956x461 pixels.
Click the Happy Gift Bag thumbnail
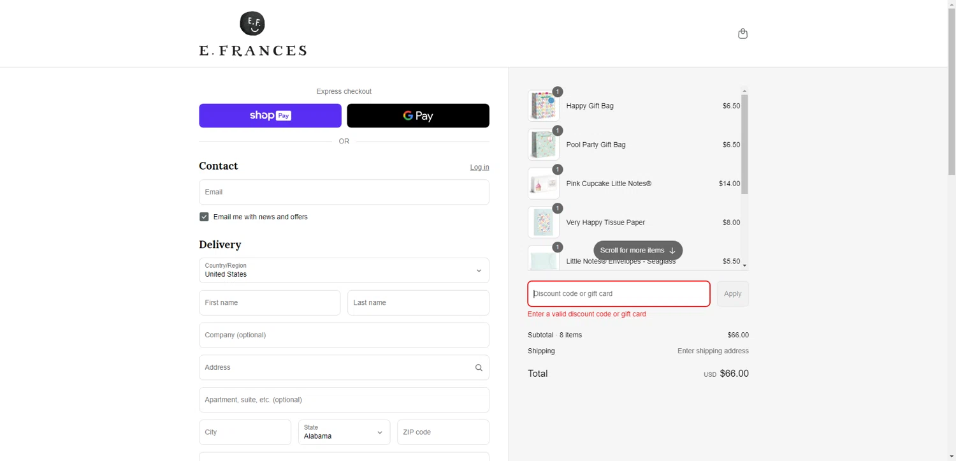[544, 106]
